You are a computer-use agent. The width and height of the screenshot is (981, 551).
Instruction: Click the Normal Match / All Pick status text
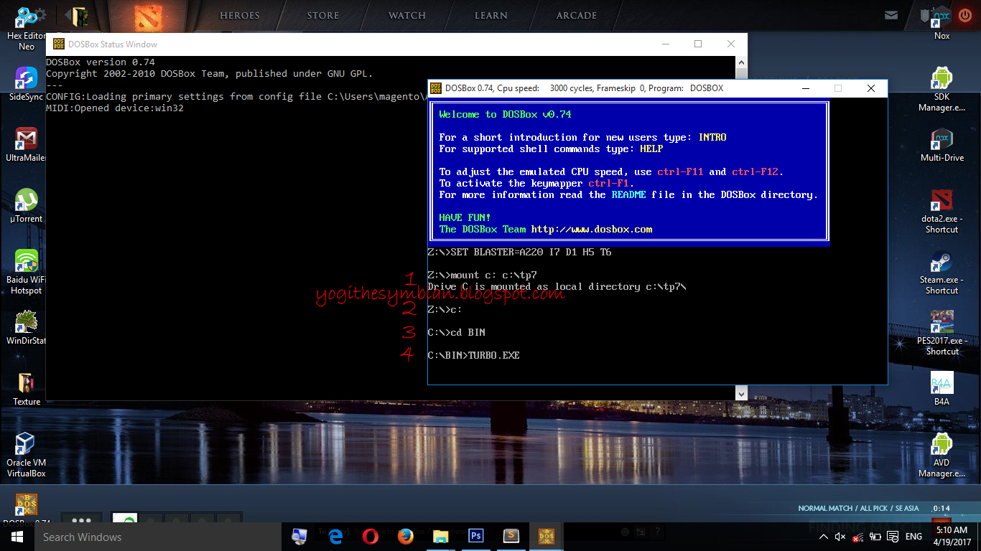858,509
